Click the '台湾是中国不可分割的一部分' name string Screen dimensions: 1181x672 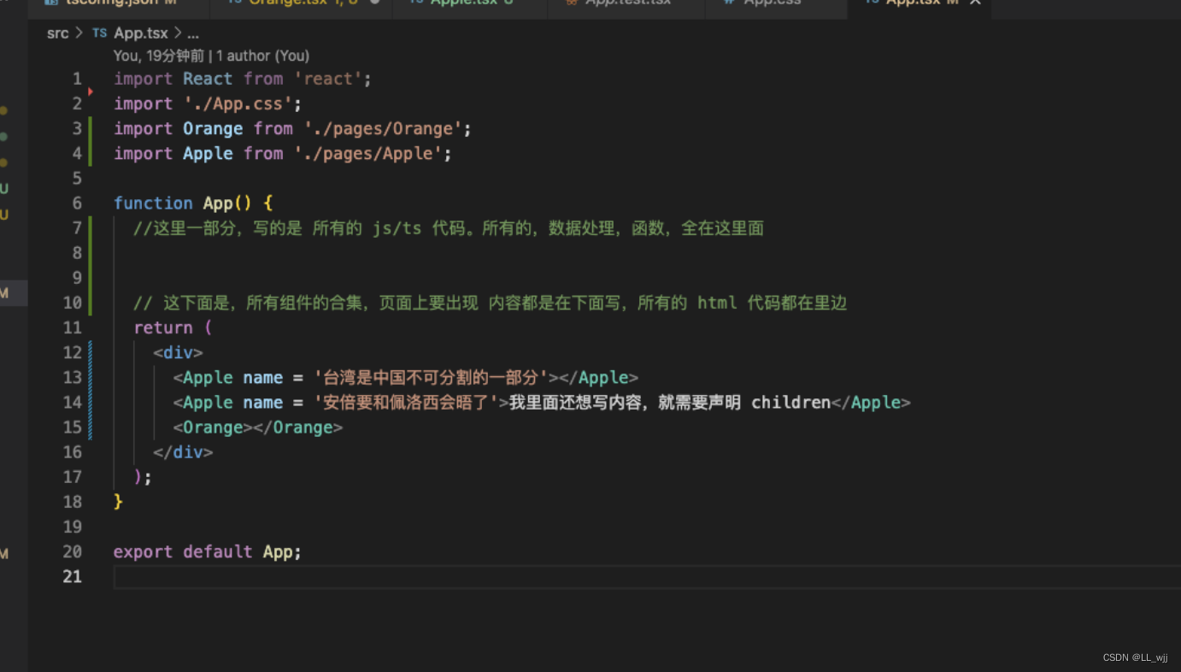(x=432, y=377)
